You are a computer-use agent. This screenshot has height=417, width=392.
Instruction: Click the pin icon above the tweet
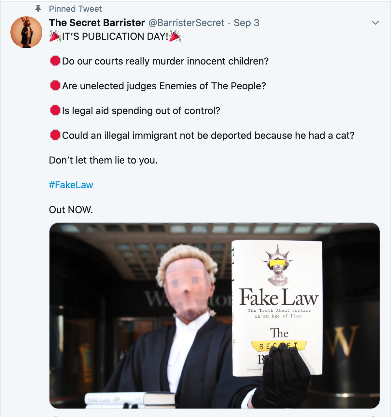point(38,9)
